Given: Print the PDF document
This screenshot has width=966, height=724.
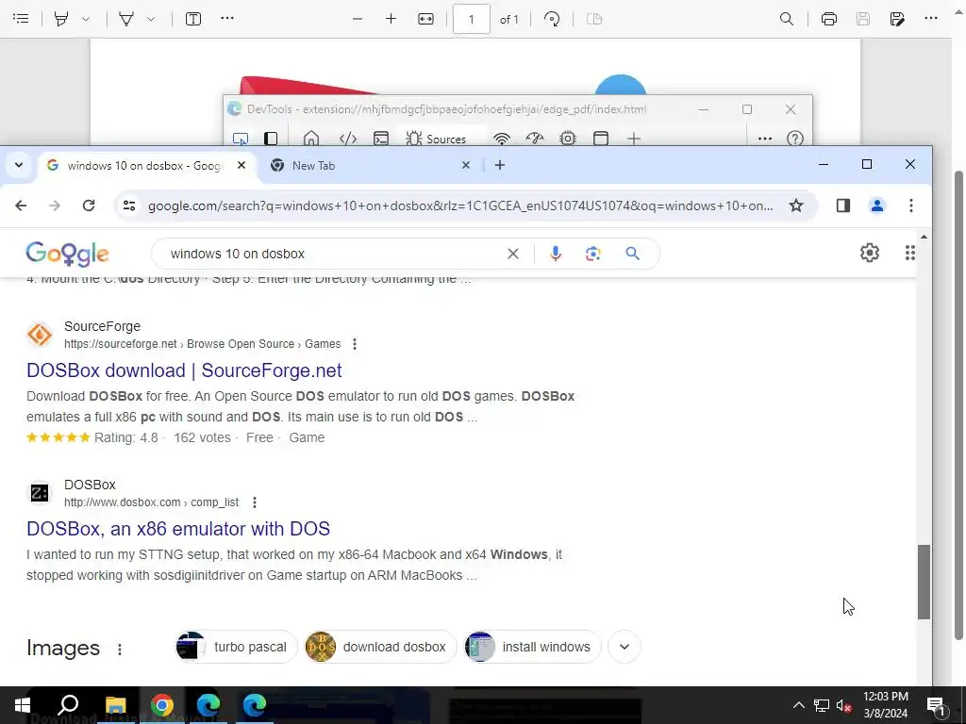Looking at the screenshot, I should pos(829,19).
